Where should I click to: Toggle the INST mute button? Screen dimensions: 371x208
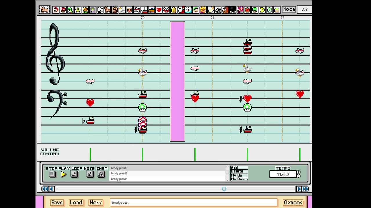[101, 174]
